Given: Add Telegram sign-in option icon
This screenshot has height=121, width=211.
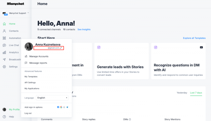Looking at the screenshot, I should click(x=67, y=107).
